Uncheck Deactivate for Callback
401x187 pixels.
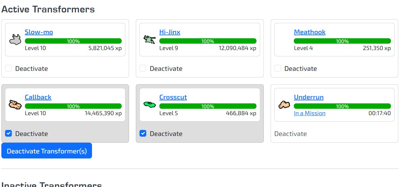coord(8,134)
